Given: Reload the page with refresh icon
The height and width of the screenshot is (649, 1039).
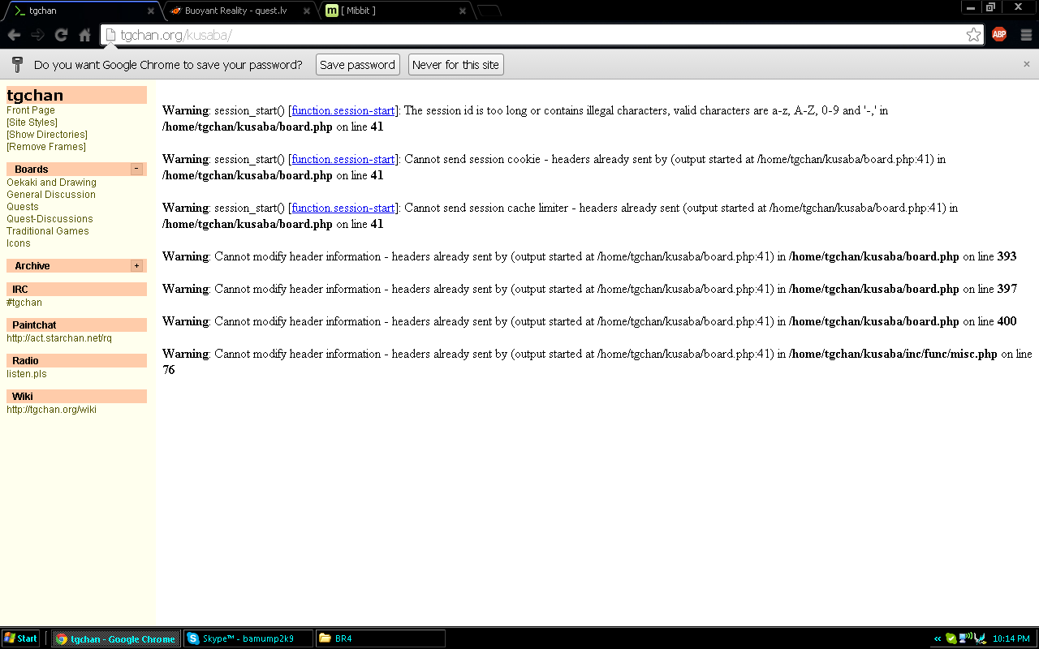Looking at the screenshot, I should tap(61, 35).
